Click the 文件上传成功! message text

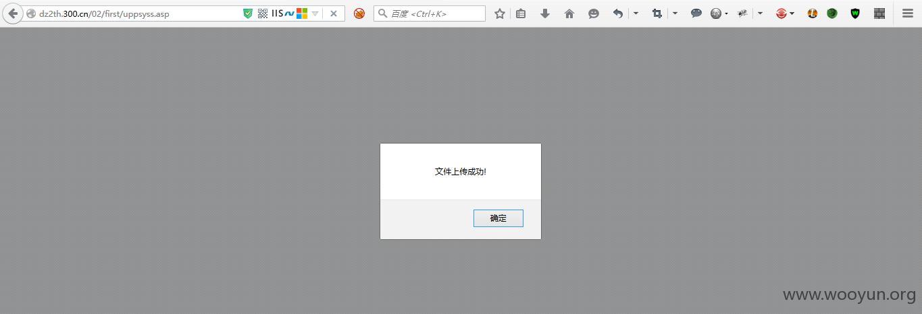[461, 172]
